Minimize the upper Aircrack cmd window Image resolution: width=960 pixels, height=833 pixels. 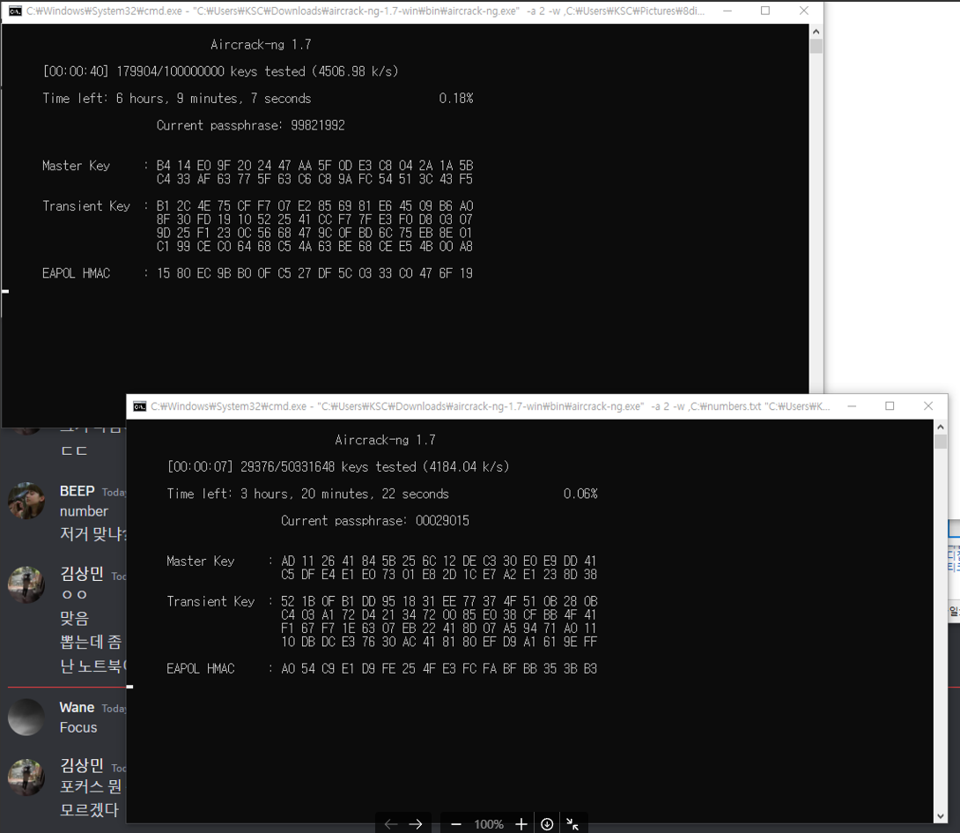727,11
